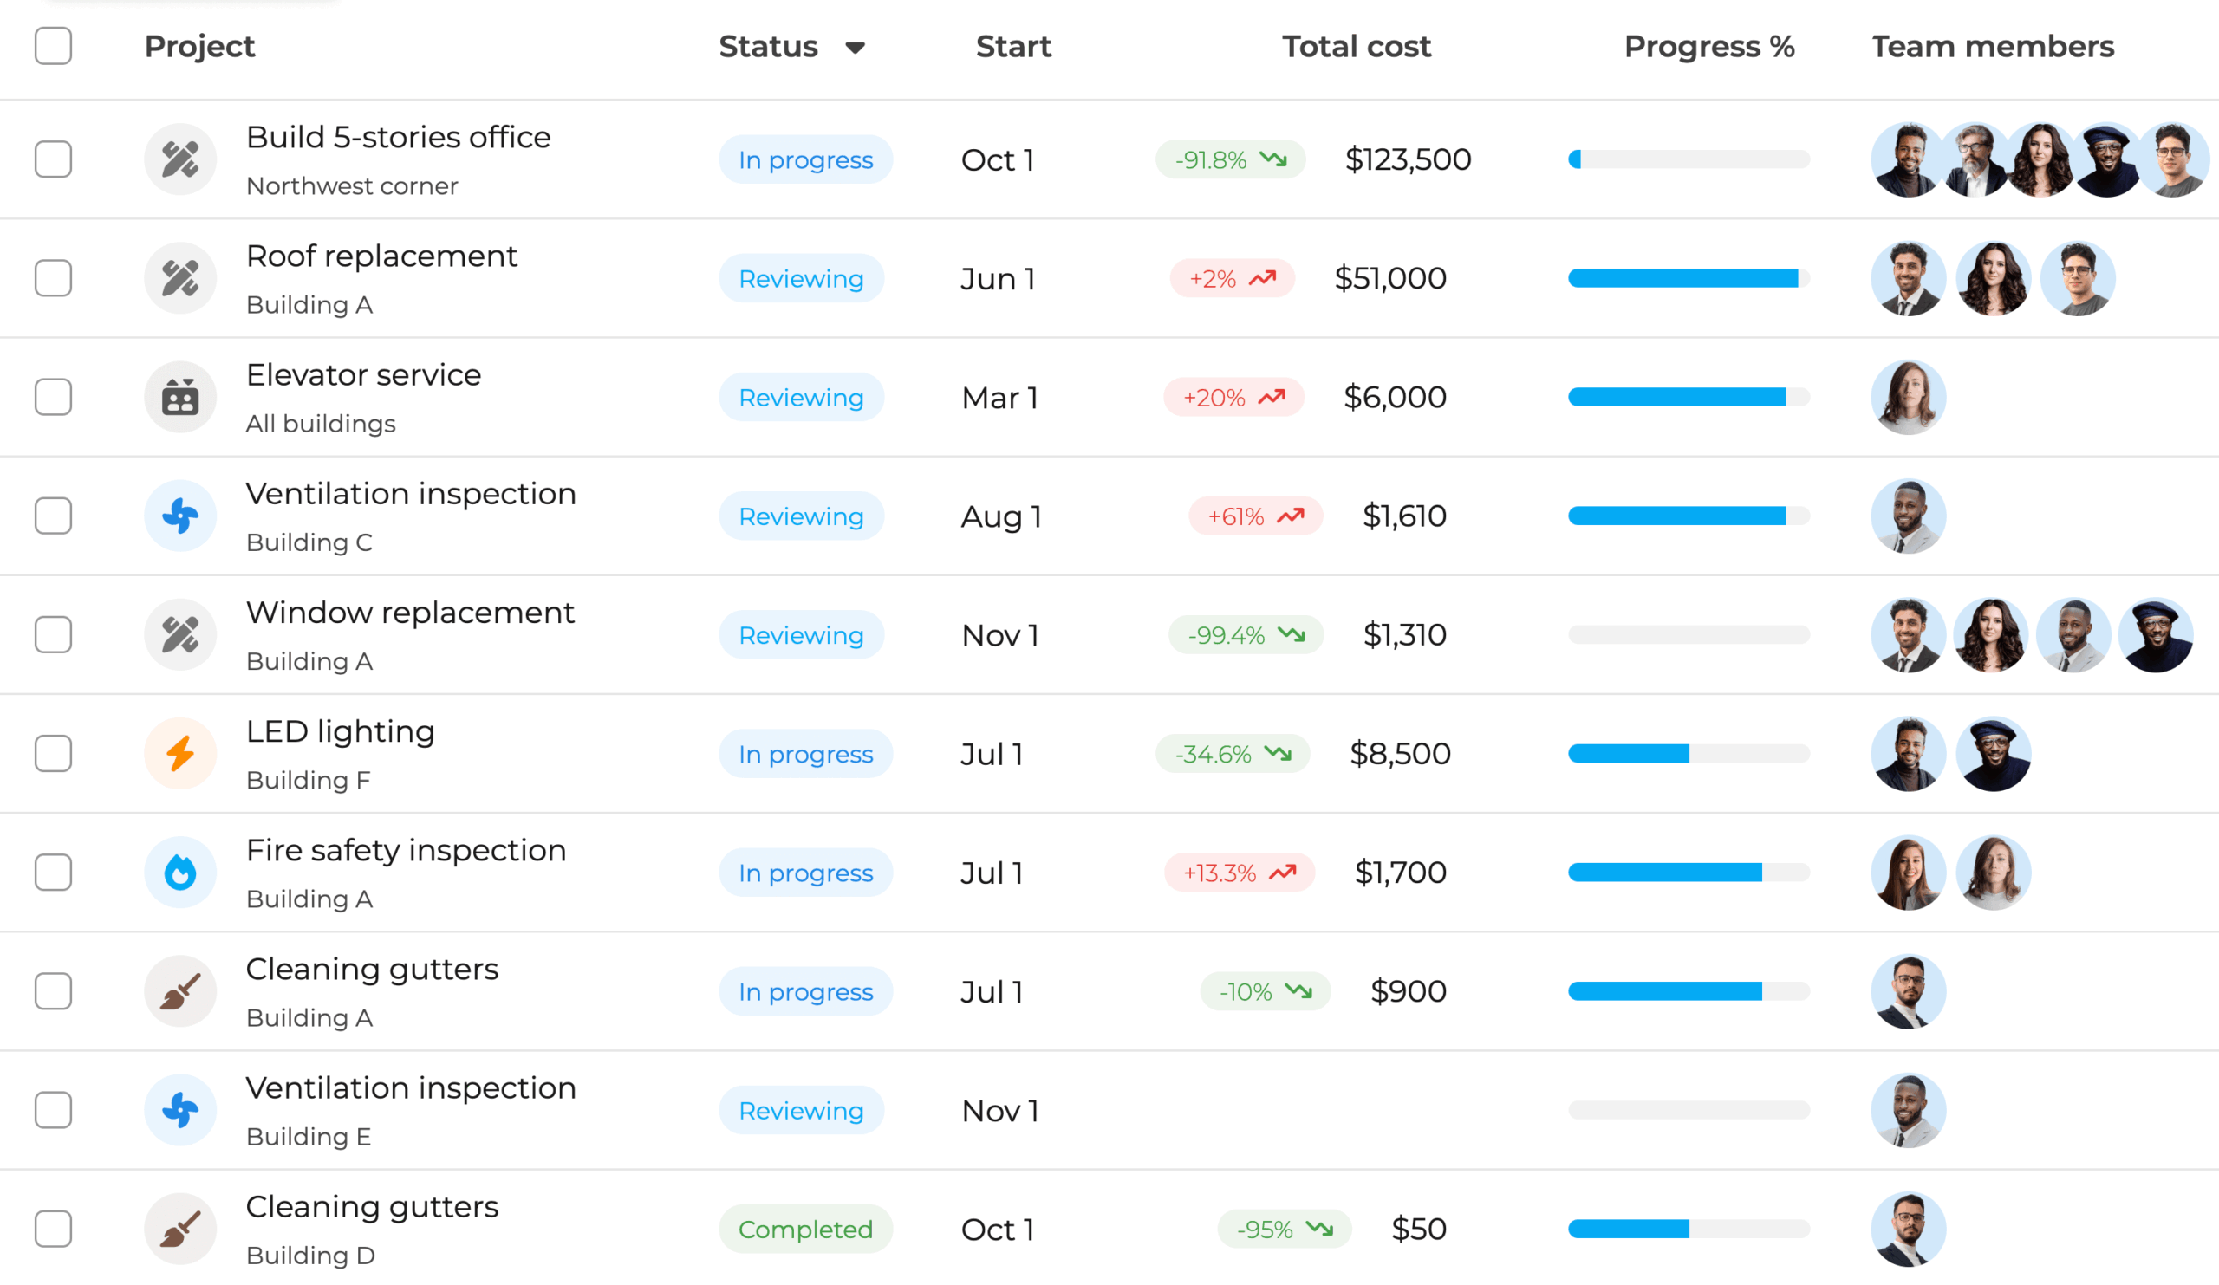Sort by Total cost column header
This screenshot has width=2219, height=1285.
coord(1356,46)
